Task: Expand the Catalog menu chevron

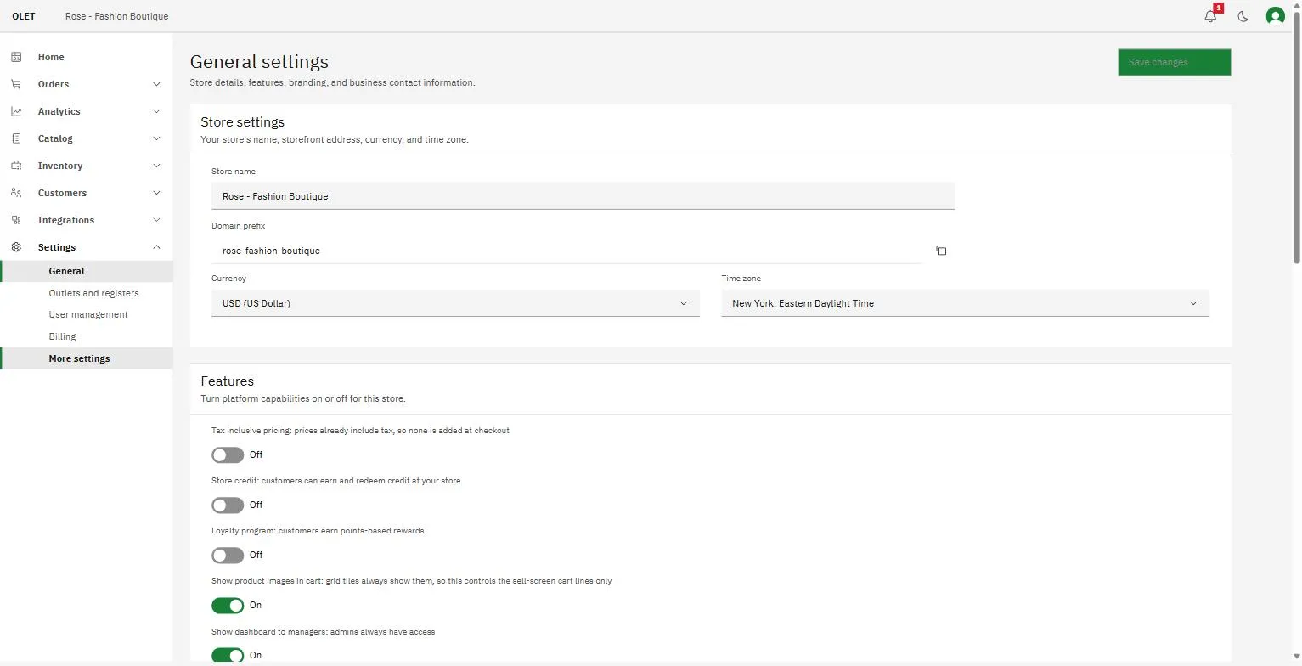Action: coord(156,138)
